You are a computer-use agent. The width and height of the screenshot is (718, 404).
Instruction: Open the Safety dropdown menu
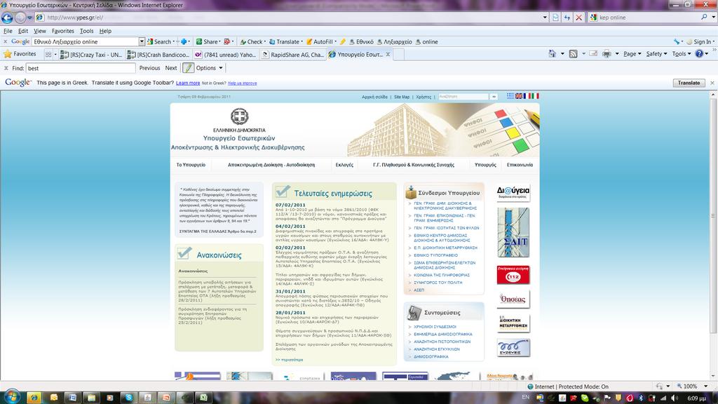(x=656, y=54)
